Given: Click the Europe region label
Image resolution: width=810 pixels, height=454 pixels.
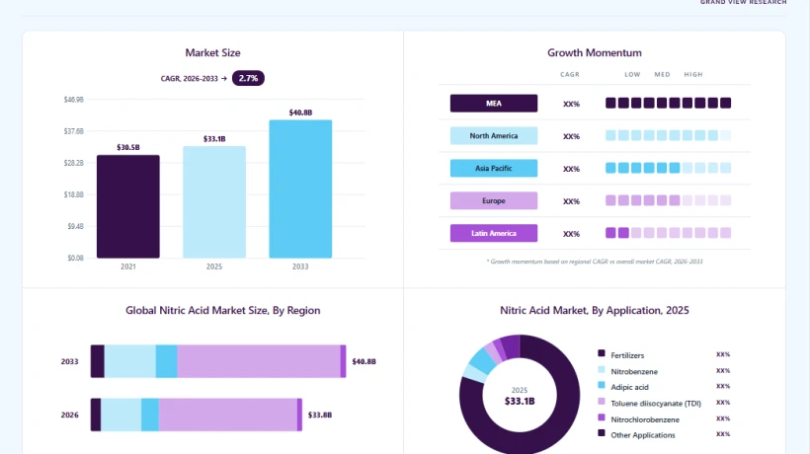Looking at the screenshot, I should coord(493,200).
